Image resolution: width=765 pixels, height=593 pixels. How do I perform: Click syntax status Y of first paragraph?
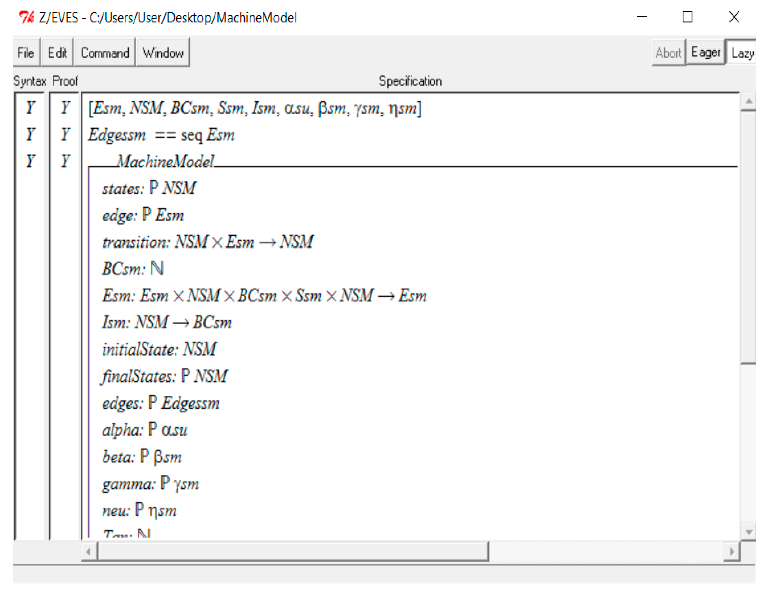click(30, 107)
